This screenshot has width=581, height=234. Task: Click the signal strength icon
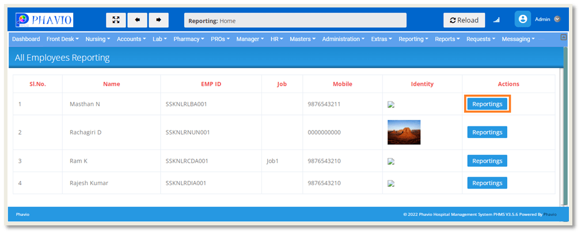496,20
